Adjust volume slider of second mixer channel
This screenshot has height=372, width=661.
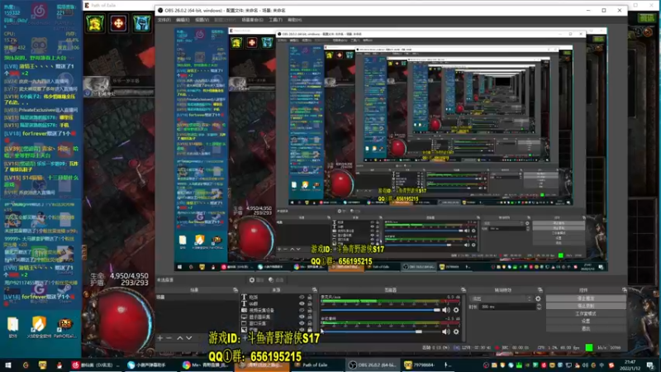(380, 331)
